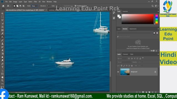The width and height of the screenshot is (177, 99).
Task: Select the History Brush tool
Action: [x=2, y=47]
